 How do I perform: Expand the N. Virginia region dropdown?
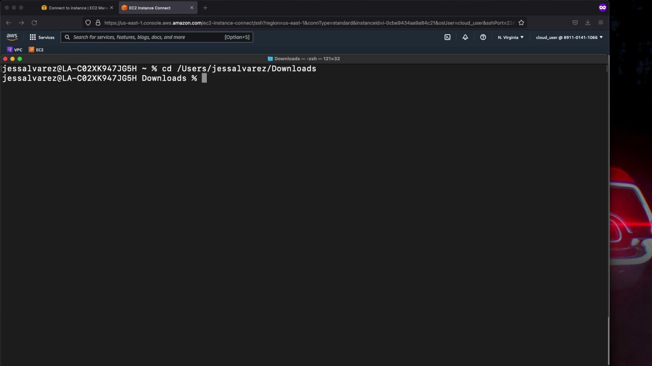pyautogui.click(x=510, y=37)
